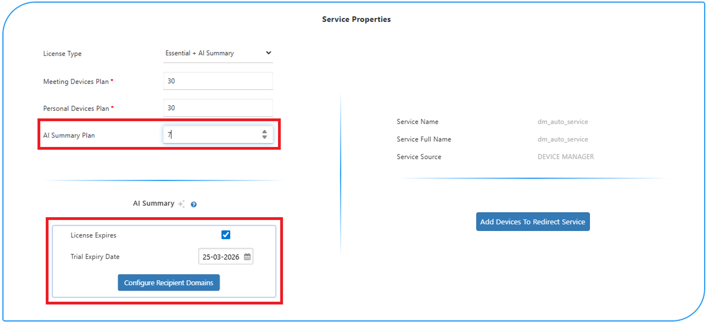706x322 pixels.
Task: Click the License Expires label text
Action: click(93, 235)
